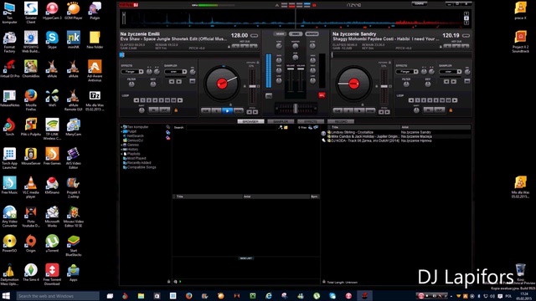Switch to Record tab
Image resolution: width=536 pixels, height=301 pixels.
coord(341,121)
